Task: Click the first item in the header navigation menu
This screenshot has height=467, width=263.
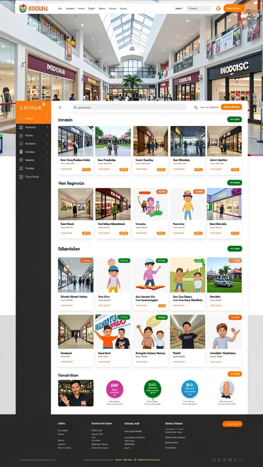Action: [x=60, y=9]
